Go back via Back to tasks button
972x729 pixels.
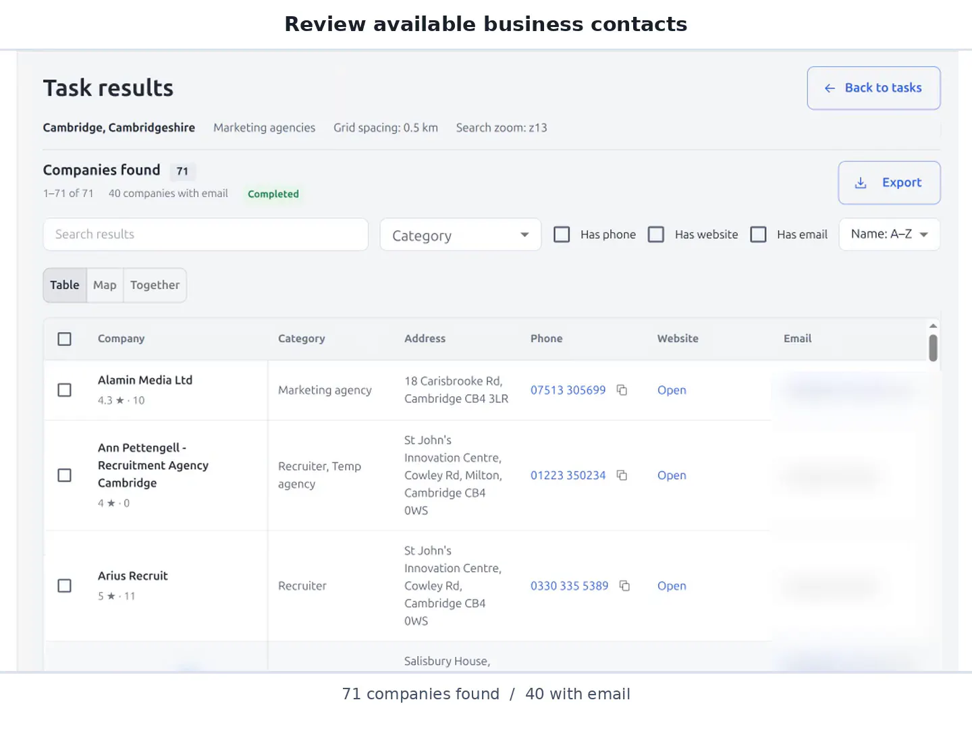873,88
